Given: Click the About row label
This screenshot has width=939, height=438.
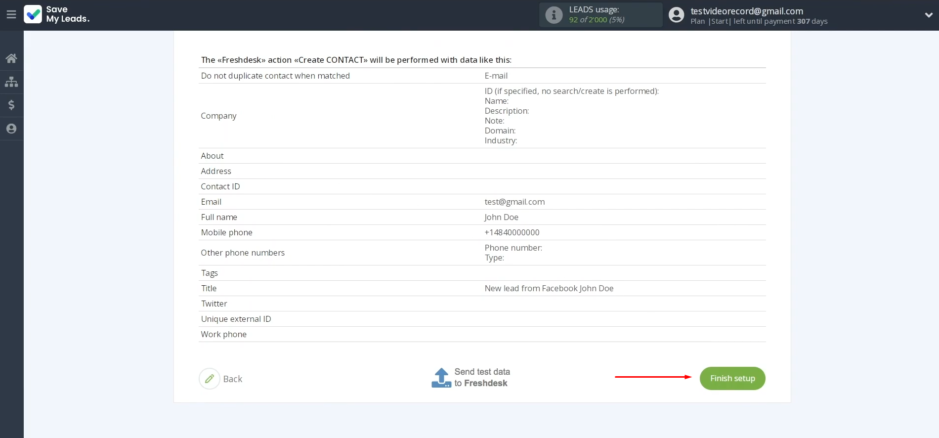Looking at the screenshot, I should point(212,156).
